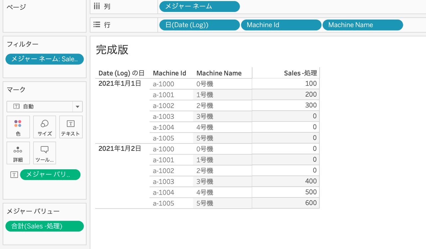Screen dimensions: 426x249
Task: Open the Detail (詳細) mark card
Action: pyautogui.click(x=18, y=153)
